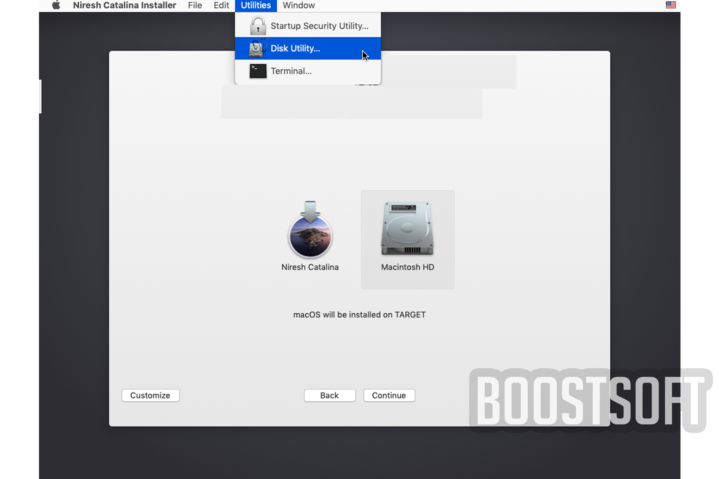Select the Macintosh HD drive icon
This screenshot has height=479, width=719.
(407, 228)
